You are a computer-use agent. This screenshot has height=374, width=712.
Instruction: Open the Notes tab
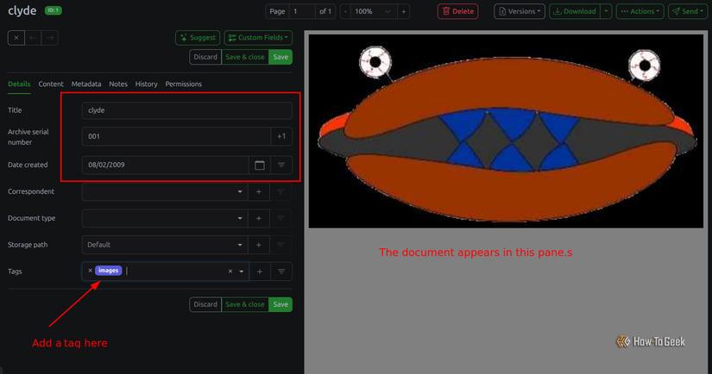118,84
